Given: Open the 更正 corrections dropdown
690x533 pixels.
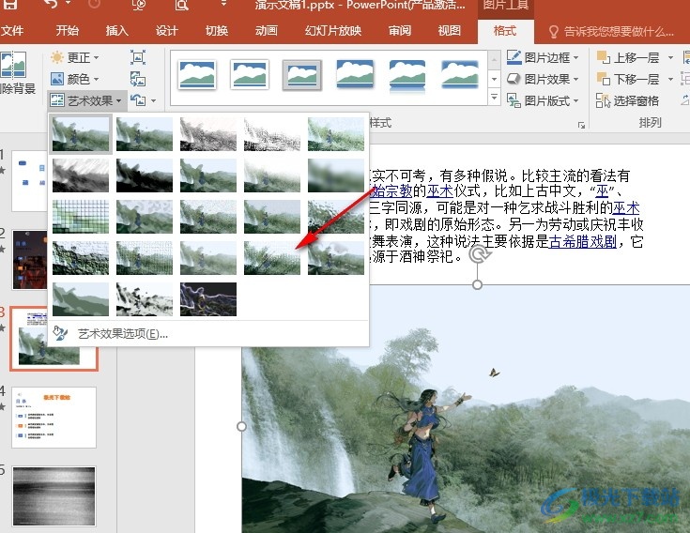Looking at the screenshot, I should (77, 58).
